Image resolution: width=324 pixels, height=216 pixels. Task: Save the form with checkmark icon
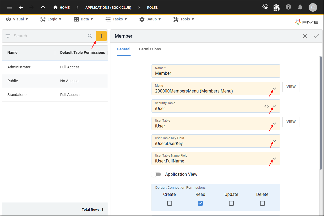[x=317, y=36]
